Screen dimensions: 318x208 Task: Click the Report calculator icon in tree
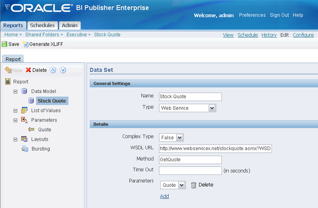coord(8,81)
